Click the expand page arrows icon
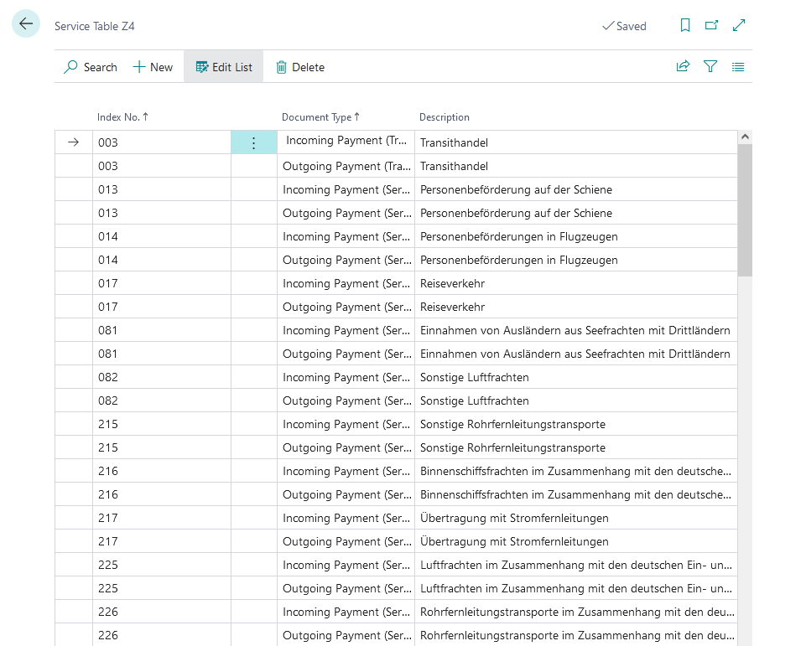Viewport: 806px width, 646px height. click(739, 26)
